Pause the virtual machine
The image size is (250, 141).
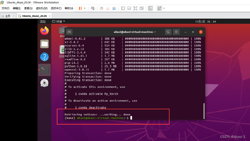80,8
